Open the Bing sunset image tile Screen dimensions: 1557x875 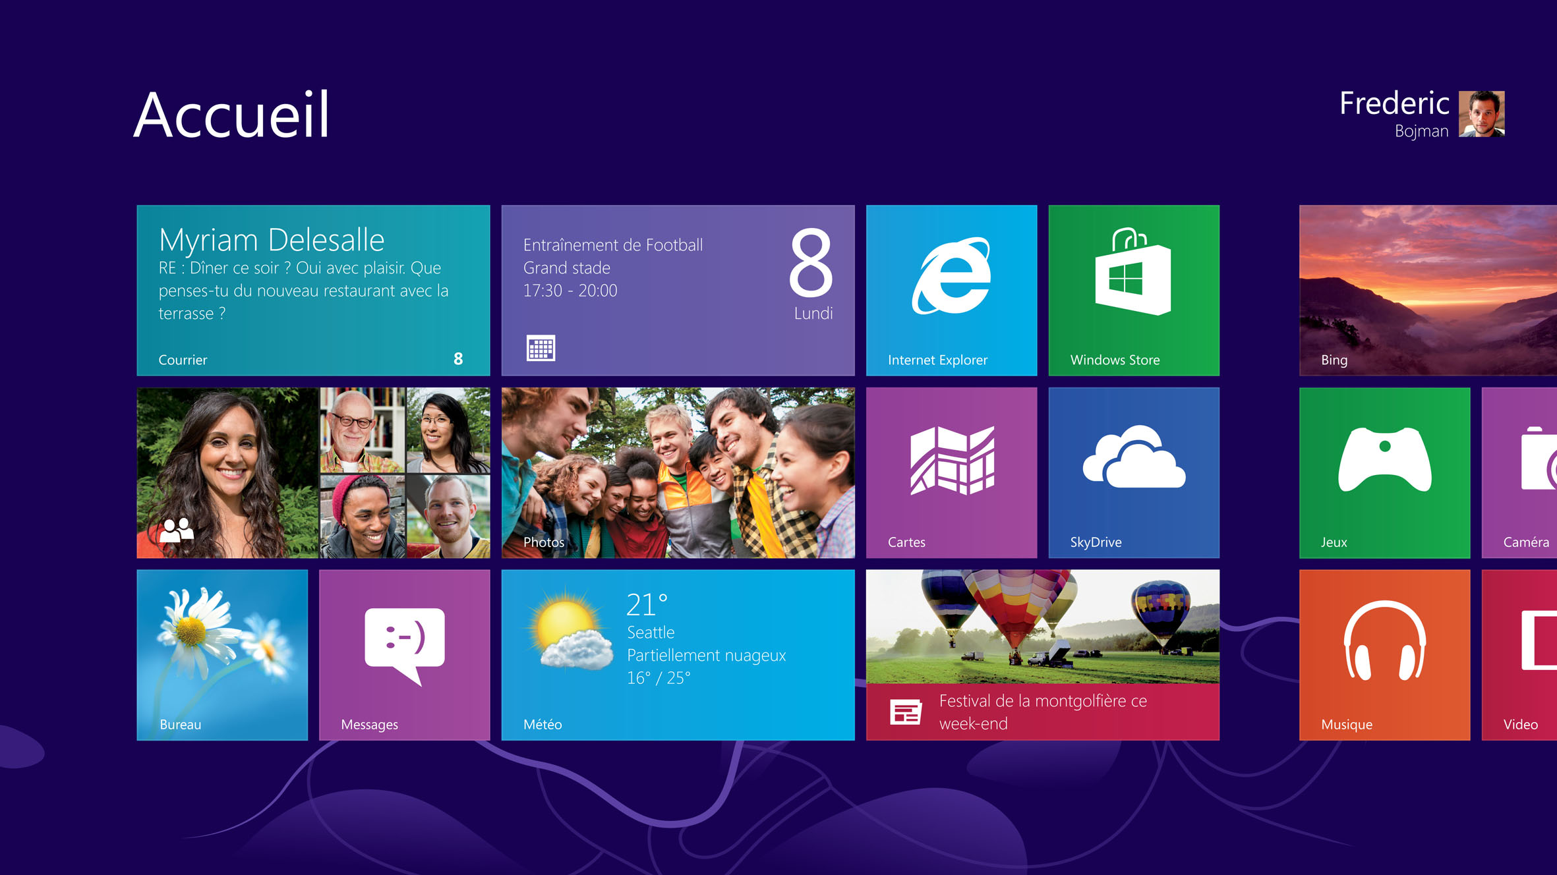click(1428, 290)
